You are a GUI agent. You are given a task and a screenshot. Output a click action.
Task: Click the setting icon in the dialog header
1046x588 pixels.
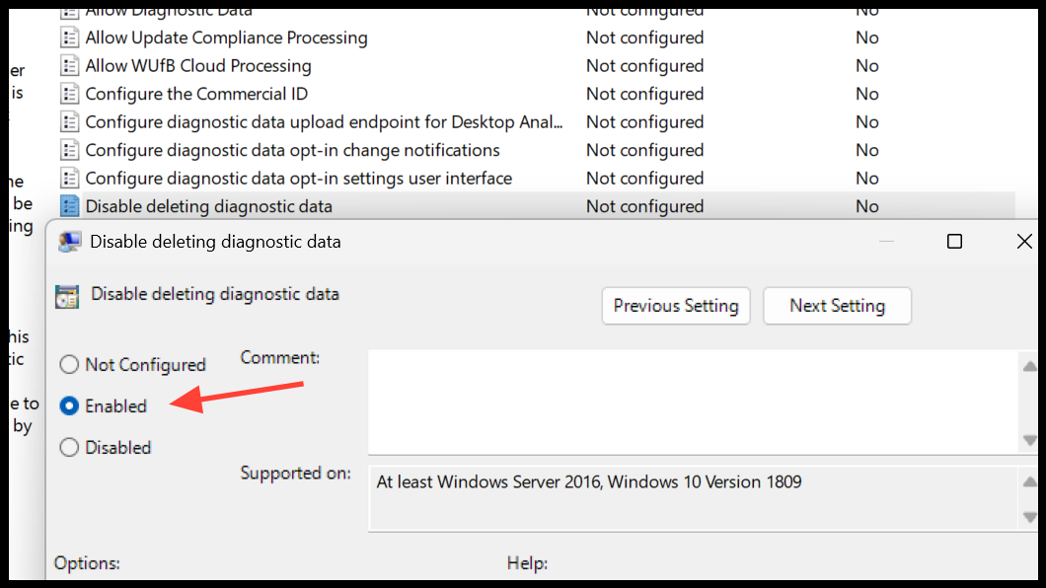click(x=68, y=295)
